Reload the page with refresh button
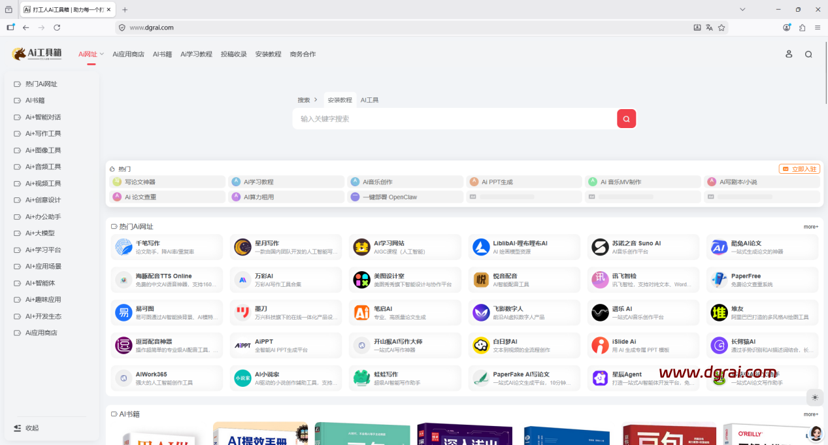The image size is (828, 445). 57,27
